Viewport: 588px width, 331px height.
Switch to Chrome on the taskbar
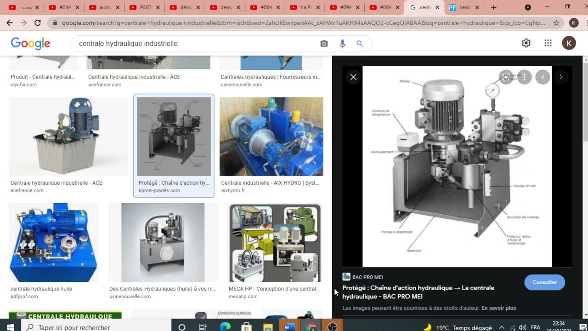(x=311, y=327)
